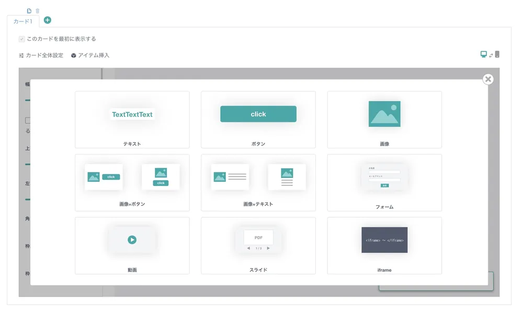523x315 pixels.
Task: Click the アイテム挿入 button
Action: 90,55
